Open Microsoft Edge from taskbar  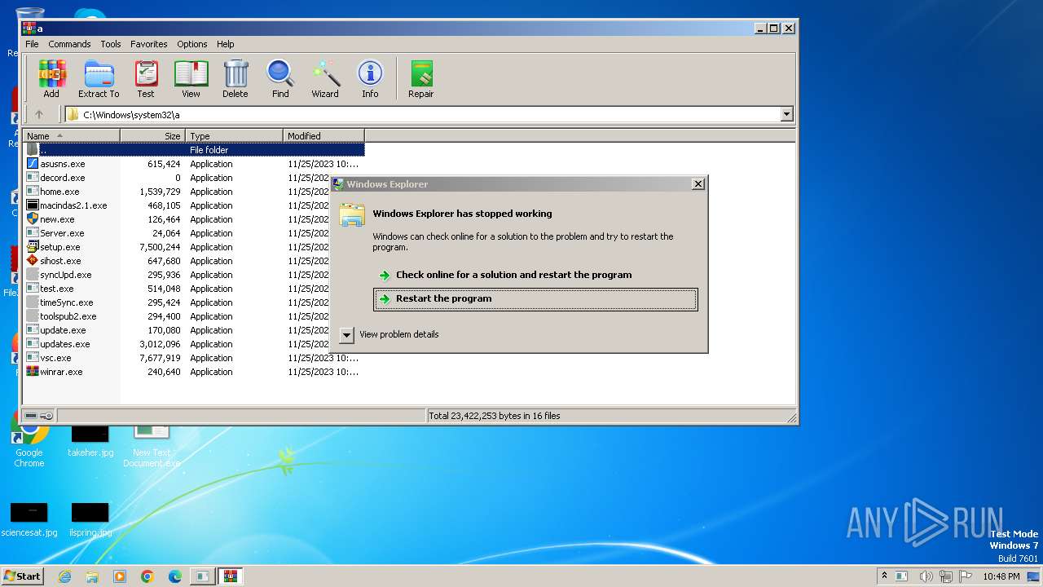tap(174, 576)
